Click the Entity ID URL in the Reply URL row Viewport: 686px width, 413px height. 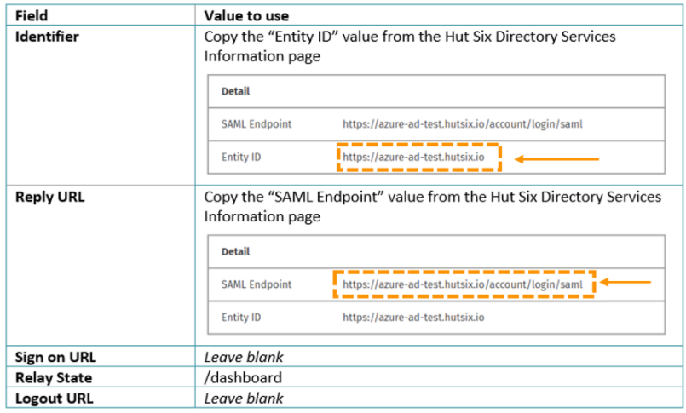coord(413,318)
